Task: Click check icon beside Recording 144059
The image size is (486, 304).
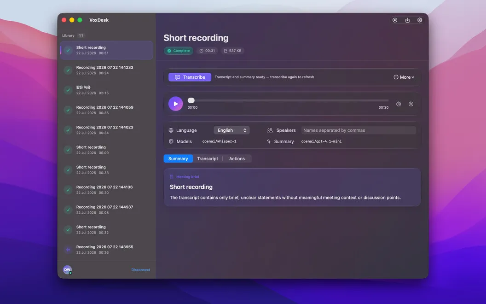Action: tap(68, 110)
